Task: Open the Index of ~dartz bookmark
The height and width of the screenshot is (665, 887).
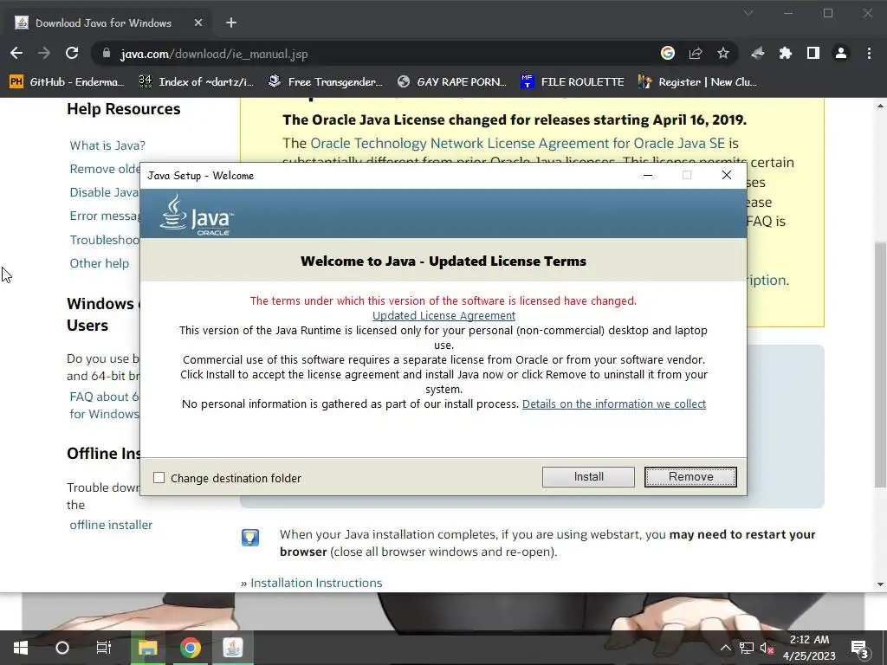Action: pyautogui.click(x=197, y=82)
